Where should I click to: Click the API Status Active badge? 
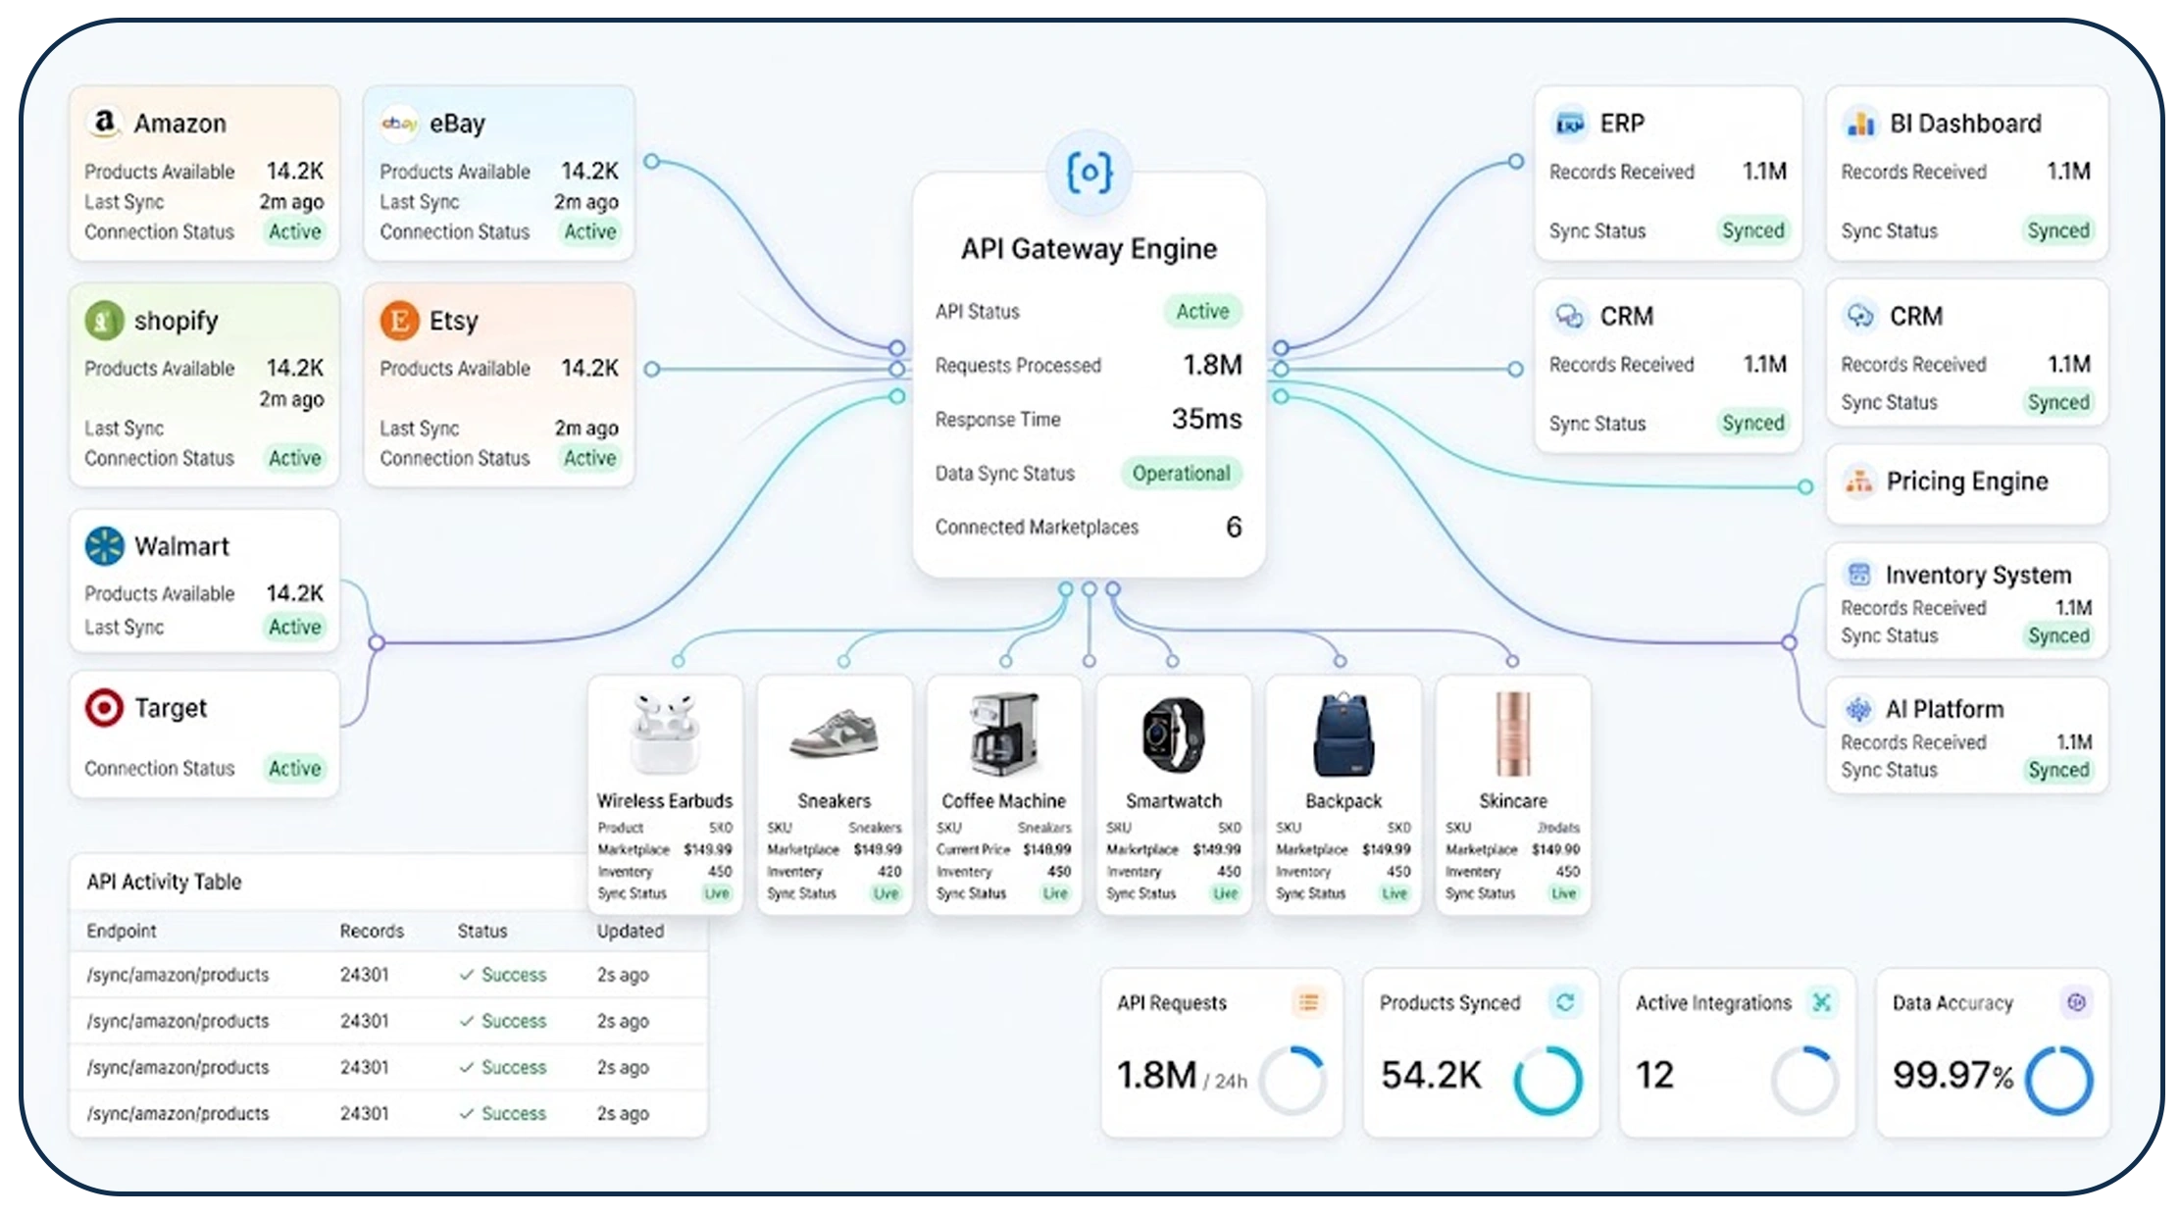click(x=1203, y=312)
